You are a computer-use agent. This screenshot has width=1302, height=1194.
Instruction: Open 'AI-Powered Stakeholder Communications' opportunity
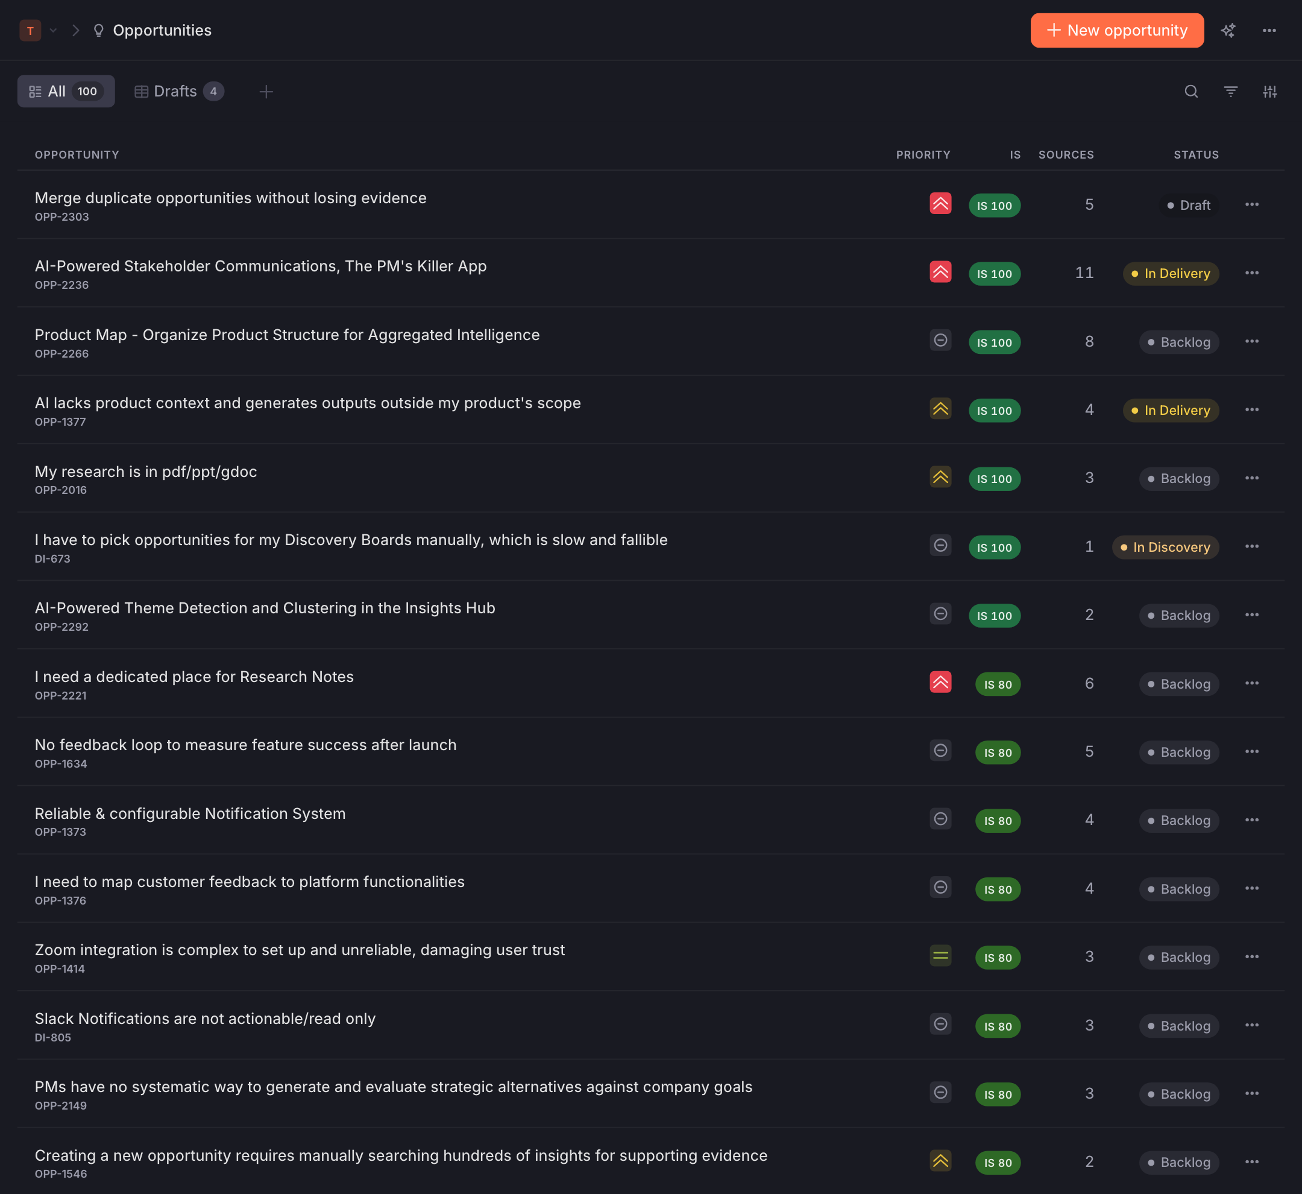[x=260, y=266]
